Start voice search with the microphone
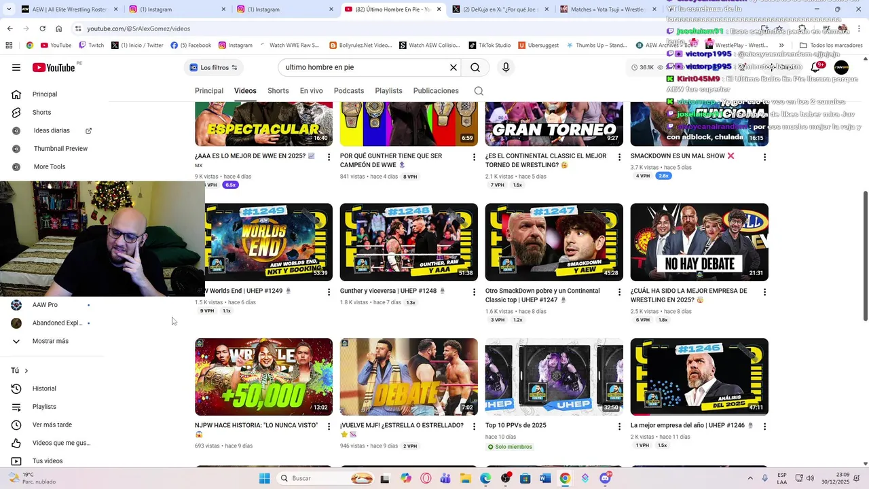Viewport: 869px width, 489px height. pyautogui.click(x=506, y=67)
